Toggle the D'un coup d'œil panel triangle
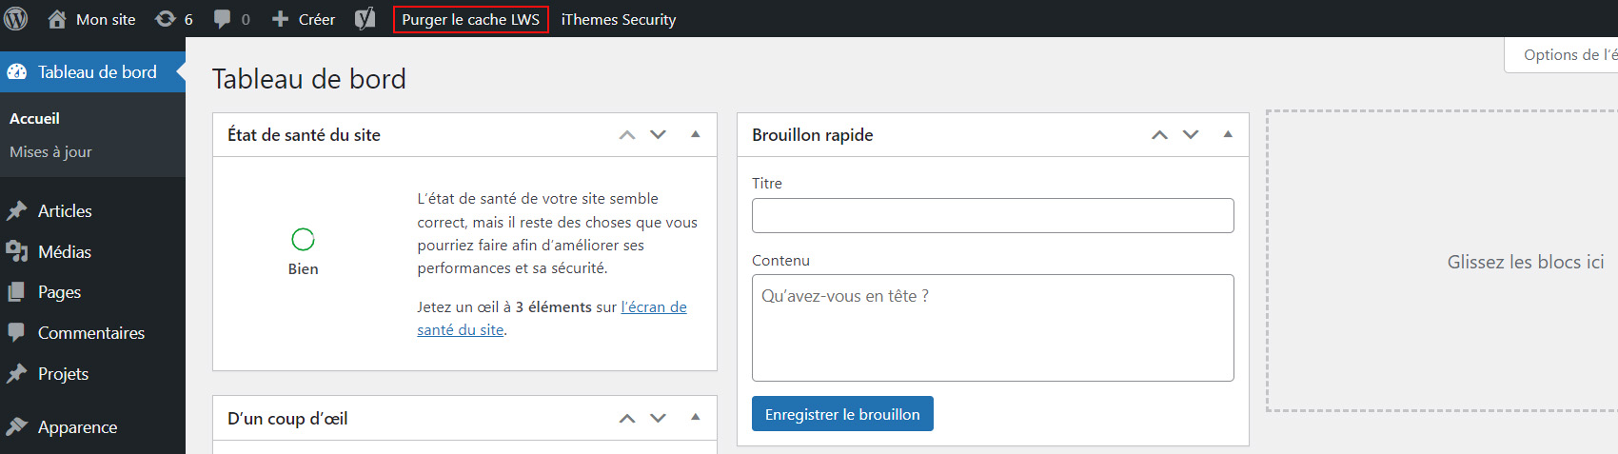Screen dimensions: 1618x454 pyautogui.click(x=696, y=417)
